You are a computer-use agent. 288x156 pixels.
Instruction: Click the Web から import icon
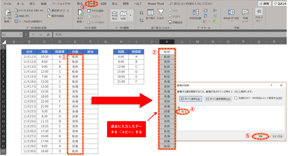17,16
